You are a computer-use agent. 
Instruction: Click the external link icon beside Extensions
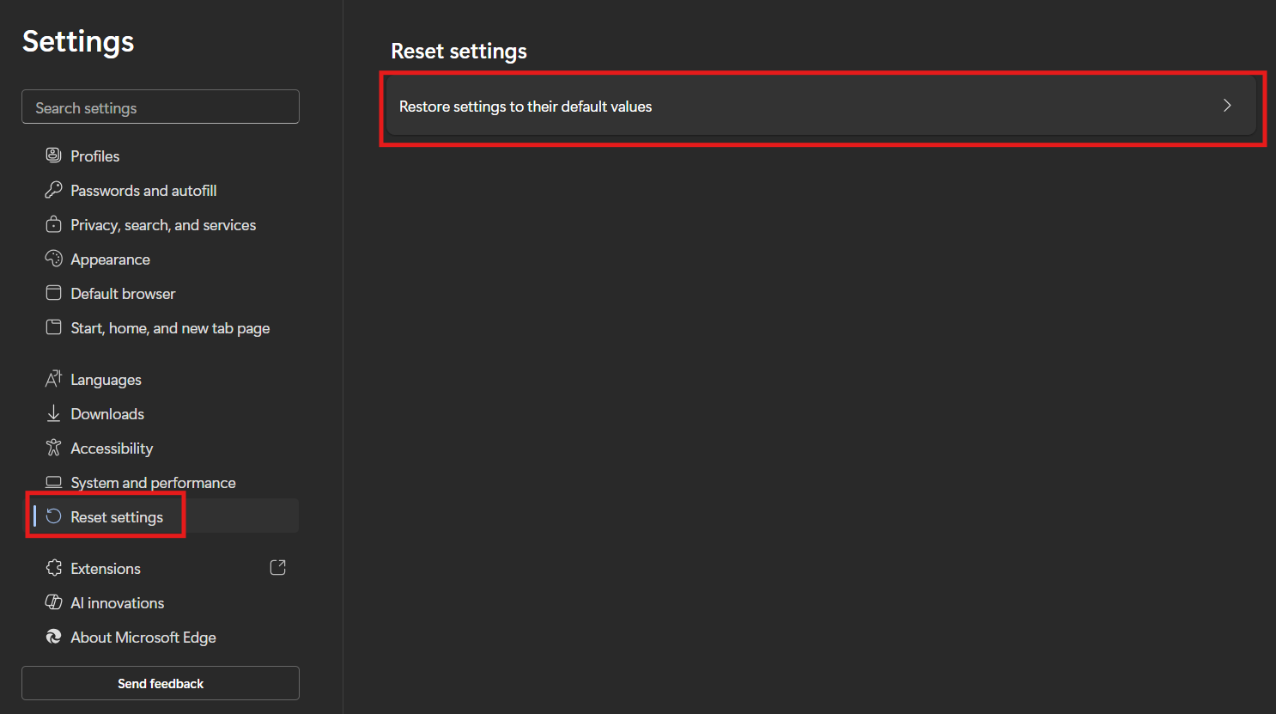tap(277, 568)
